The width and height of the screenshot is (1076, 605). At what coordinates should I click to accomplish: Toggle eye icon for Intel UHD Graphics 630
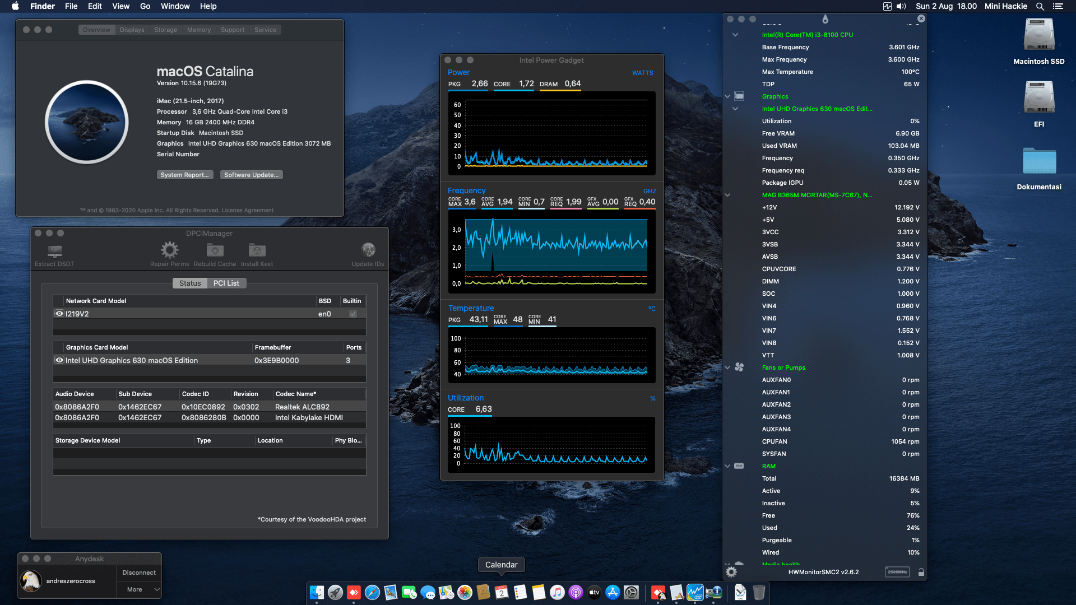[x=59, y=360]
